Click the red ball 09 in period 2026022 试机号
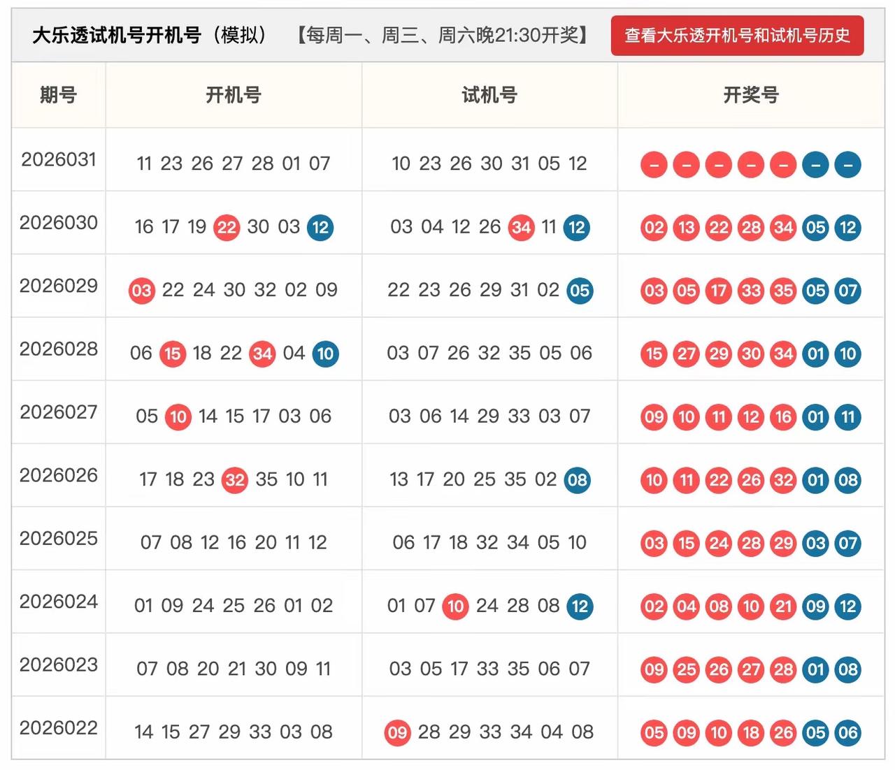This screenshot has width=895, height=770. coord(397,733)
